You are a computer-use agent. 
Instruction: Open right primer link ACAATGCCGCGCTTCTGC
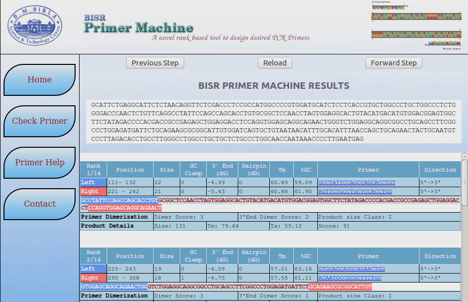tap(350, 278)
